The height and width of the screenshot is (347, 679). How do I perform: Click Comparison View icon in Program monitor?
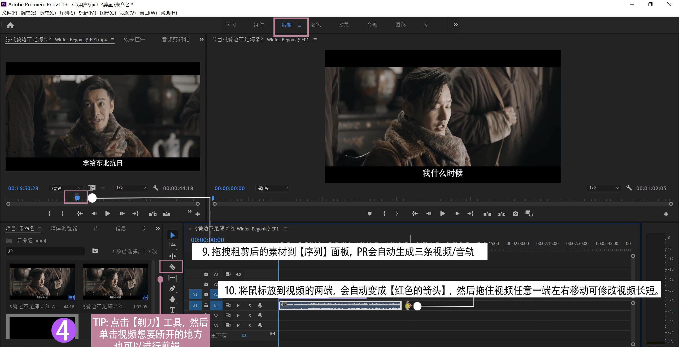tap(529, 213)
